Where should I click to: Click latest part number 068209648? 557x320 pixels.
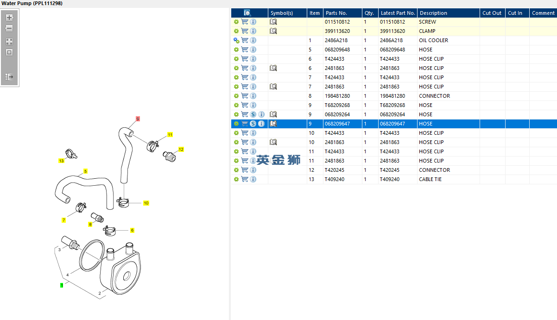tap(392, 50)
